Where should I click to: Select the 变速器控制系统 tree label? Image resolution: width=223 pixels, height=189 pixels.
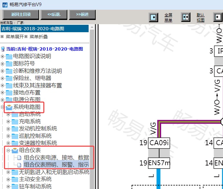(38, 143)
